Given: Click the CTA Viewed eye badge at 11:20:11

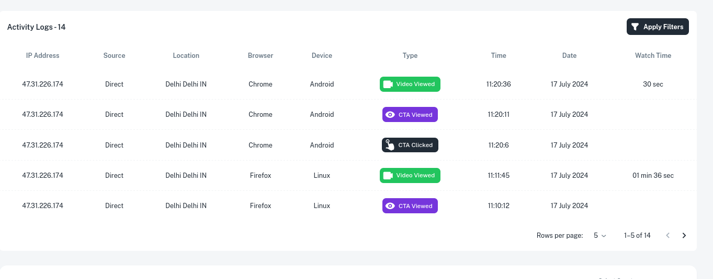Looking at the screenshot, I should [410, 115].
